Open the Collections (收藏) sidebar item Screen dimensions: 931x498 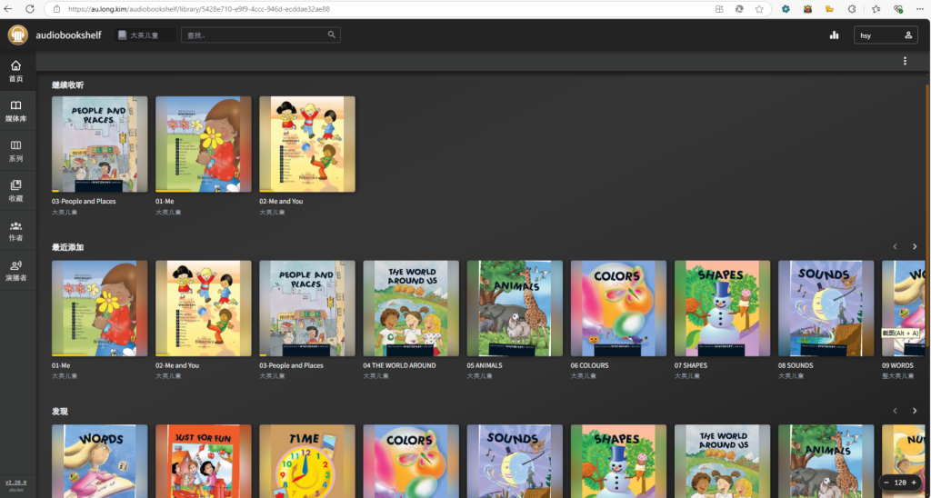tap(16, 190)
